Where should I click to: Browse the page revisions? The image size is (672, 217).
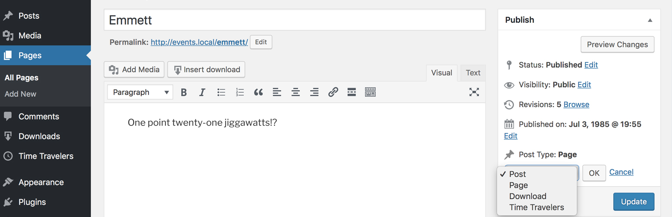pos(576,105)
